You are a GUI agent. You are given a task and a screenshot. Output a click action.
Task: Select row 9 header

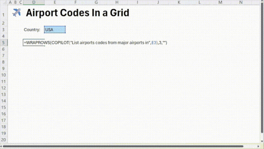[x=3, y=69]
